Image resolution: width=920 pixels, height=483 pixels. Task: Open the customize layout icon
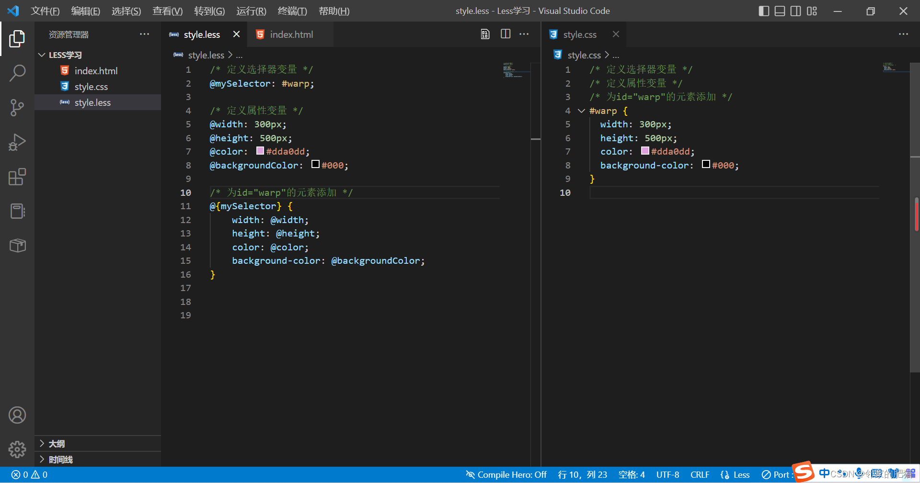point(812,11)
